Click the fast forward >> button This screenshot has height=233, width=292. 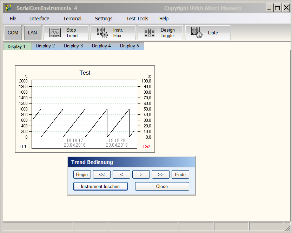click(161, 174)
